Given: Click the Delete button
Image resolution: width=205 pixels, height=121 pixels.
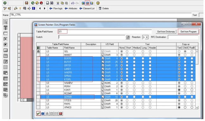Looking at the screenshot, I should click(104, 9).
